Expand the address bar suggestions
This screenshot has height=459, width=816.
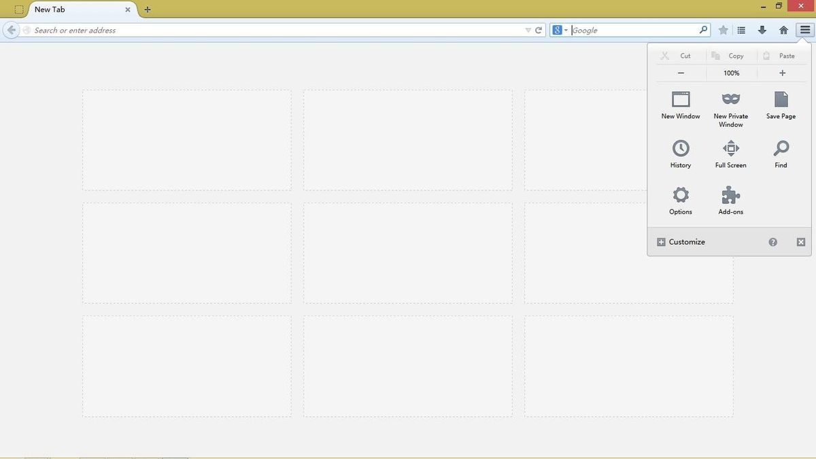point(528,30)
